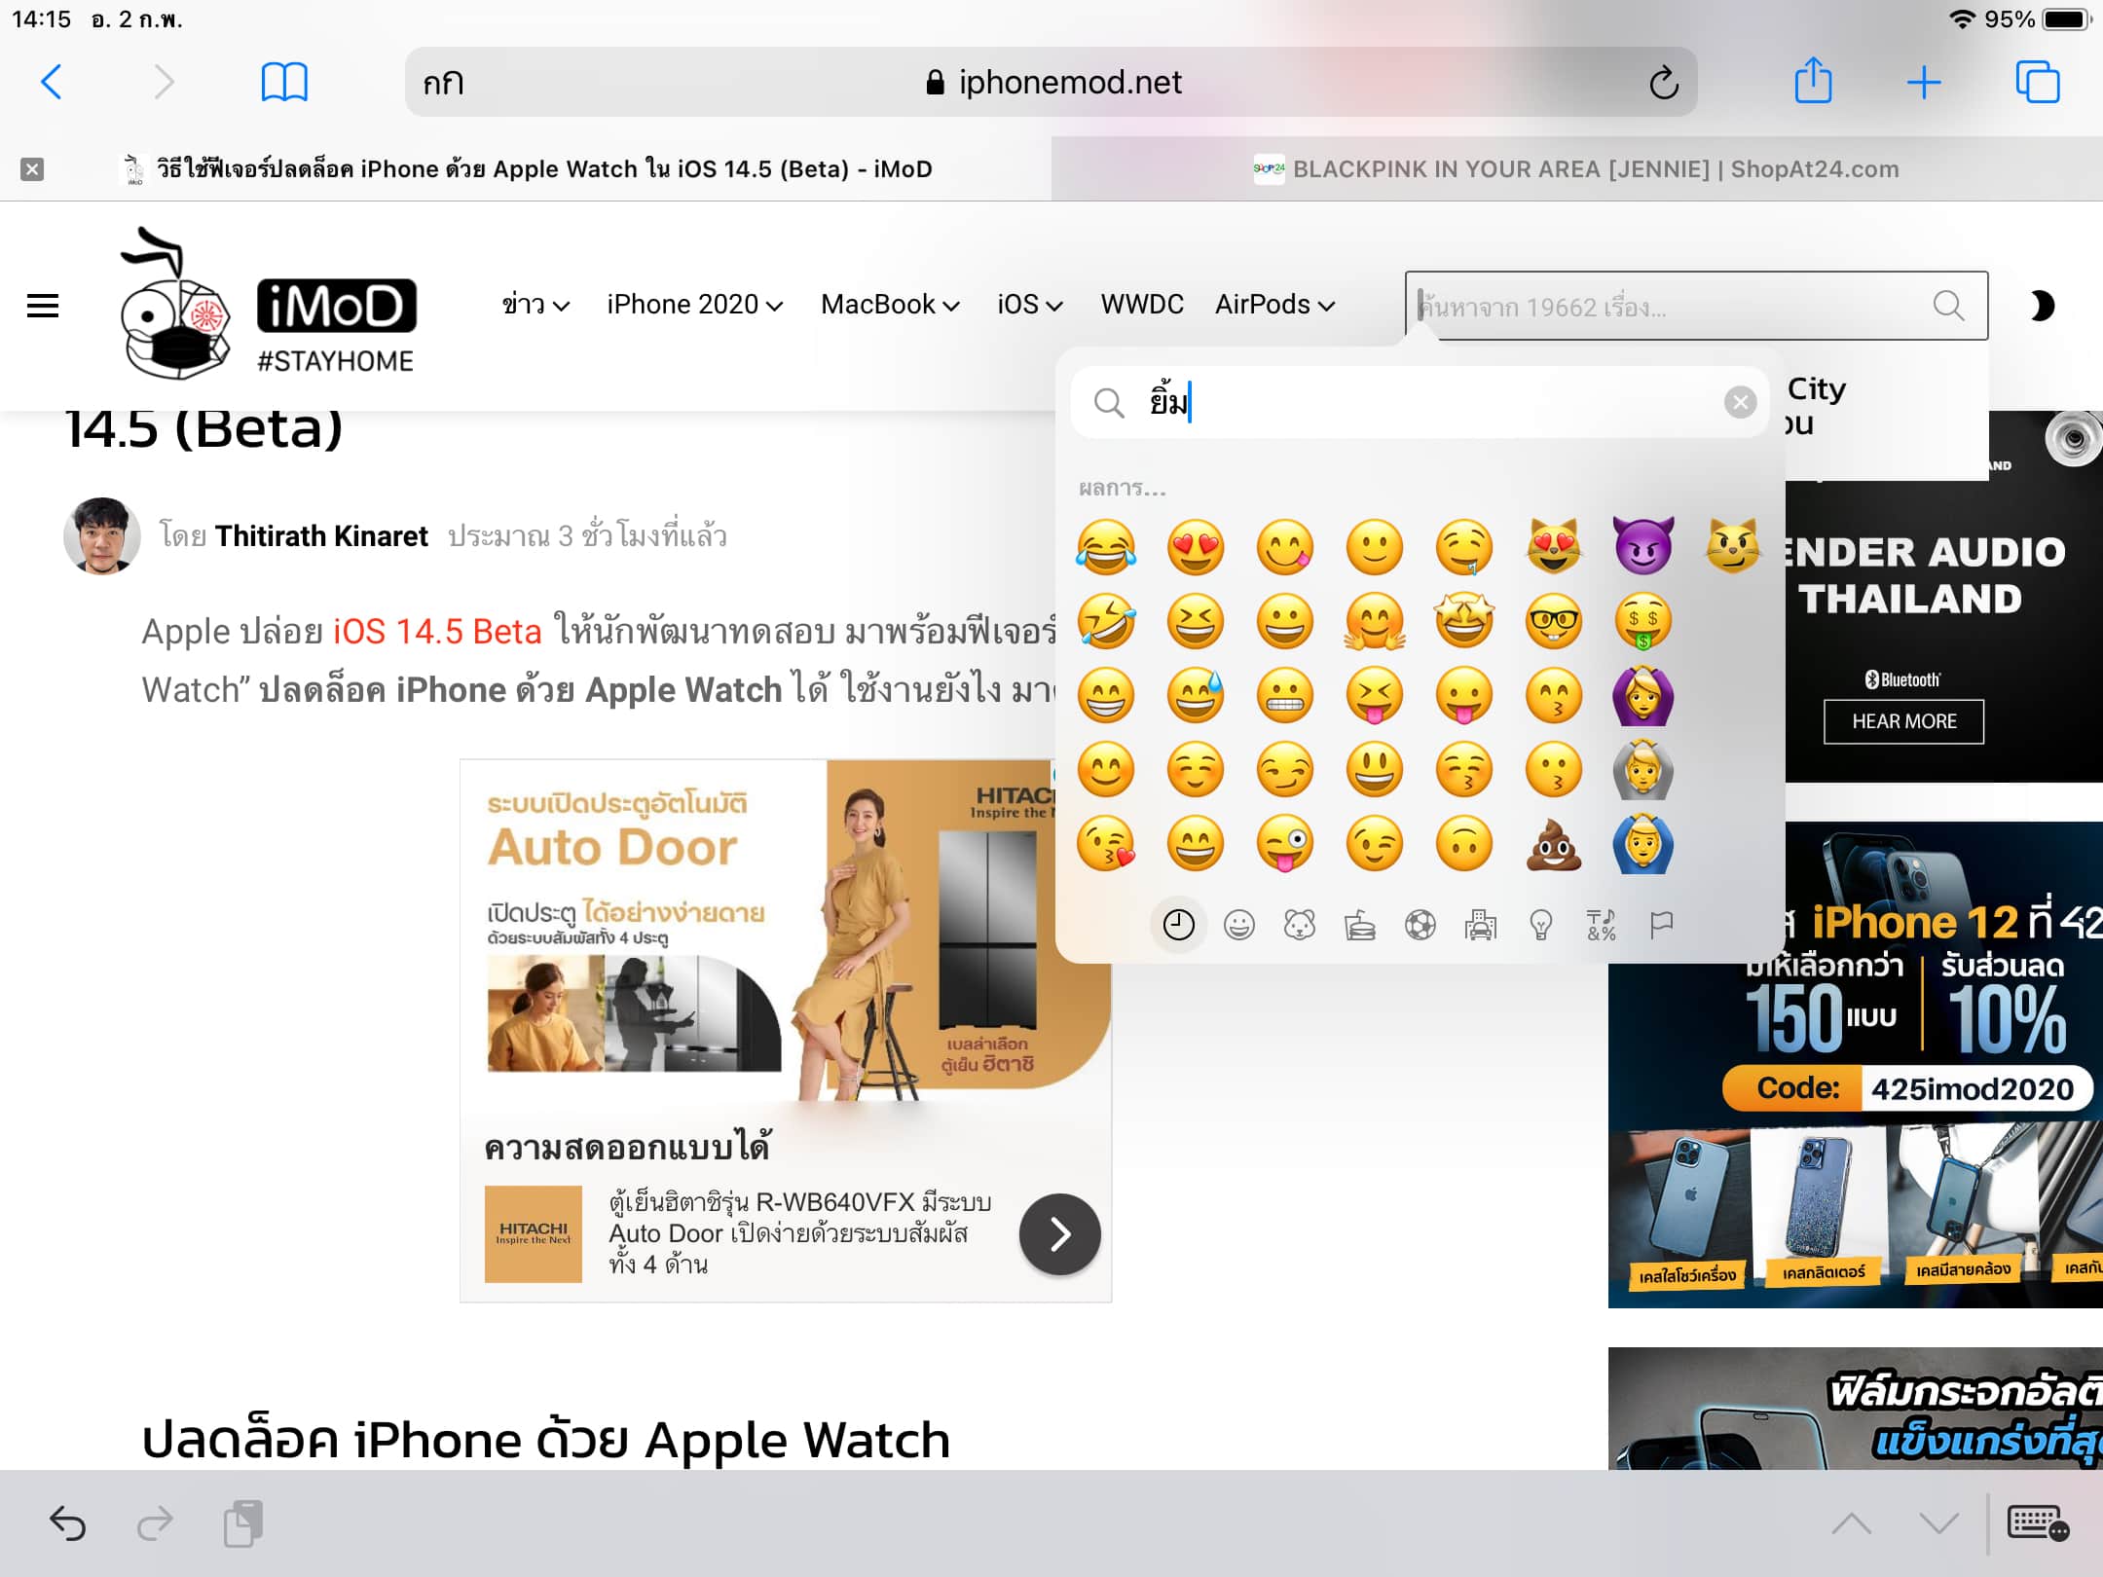The width and height of the screenshot is (2103, 1577).
Task: Open the iOS 14.5 Beta red link
Action: [437, 632]
